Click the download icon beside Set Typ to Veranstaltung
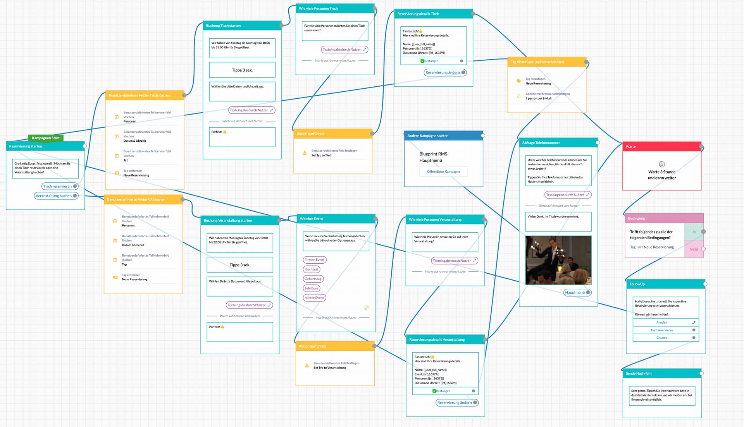Screen dimensions: 744x427 [307, 365]
